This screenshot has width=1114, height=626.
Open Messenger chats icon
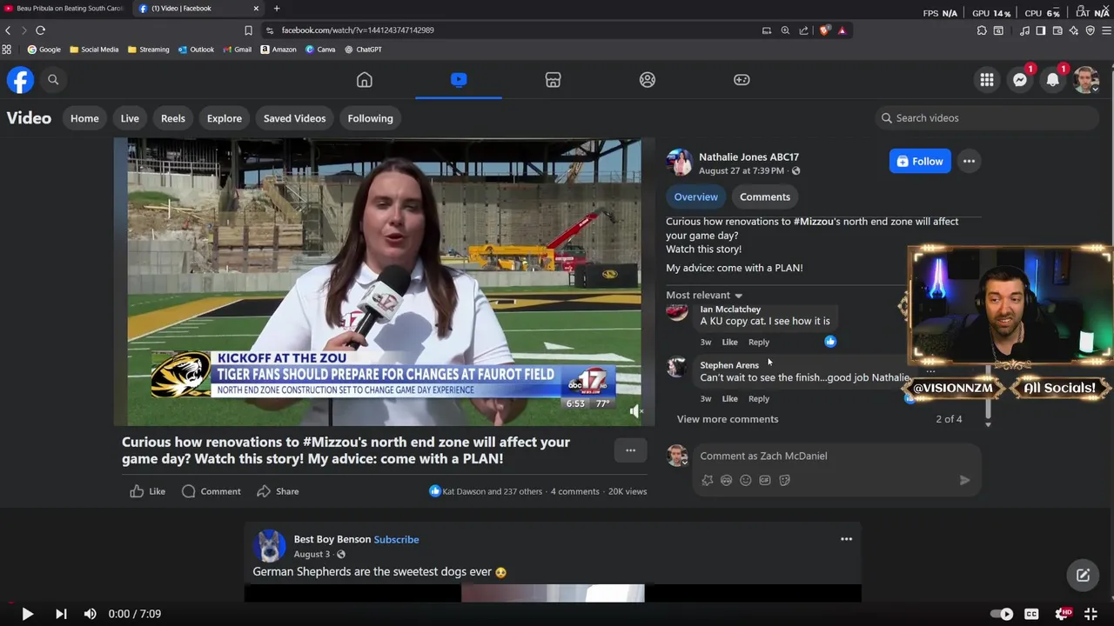click(x=1020, y=80)
